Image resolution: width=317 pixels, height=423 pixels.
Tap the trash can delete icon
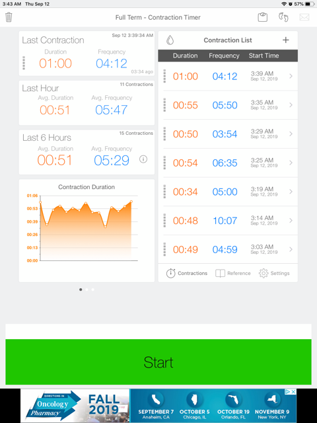tap(9, 17)
